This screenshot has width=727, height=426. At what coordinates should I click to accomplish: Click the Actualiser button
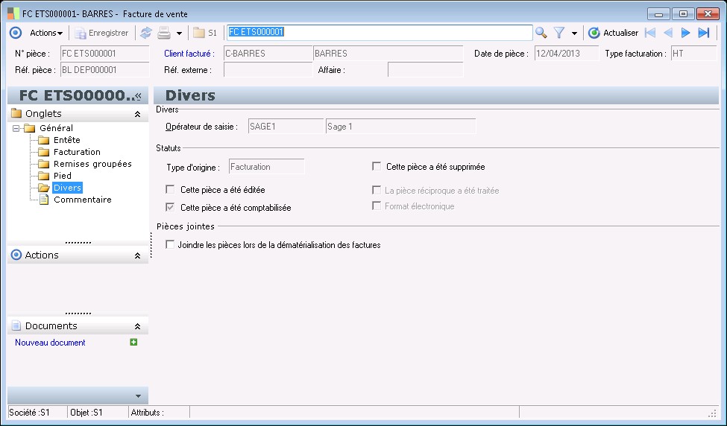[613, 33]
